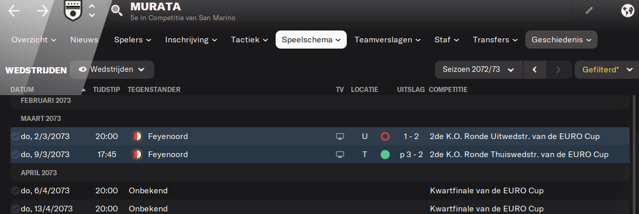Click the TV icon for 2/3/2073 match
Image resolution: width=639 pixels, height=214 pixels.
(340, 136)
